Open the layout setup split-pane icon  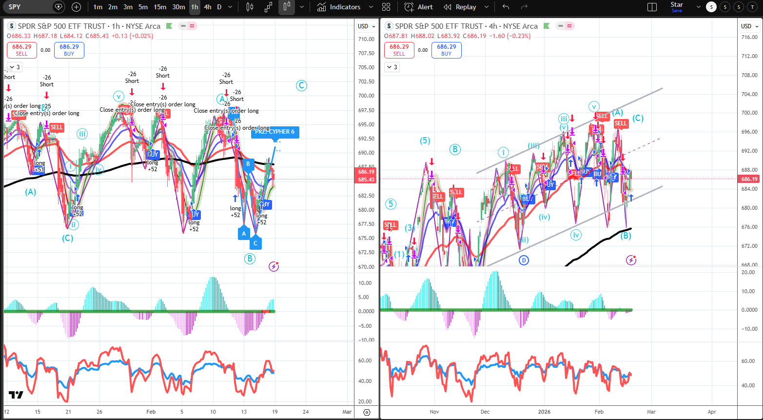coord(652,7)
